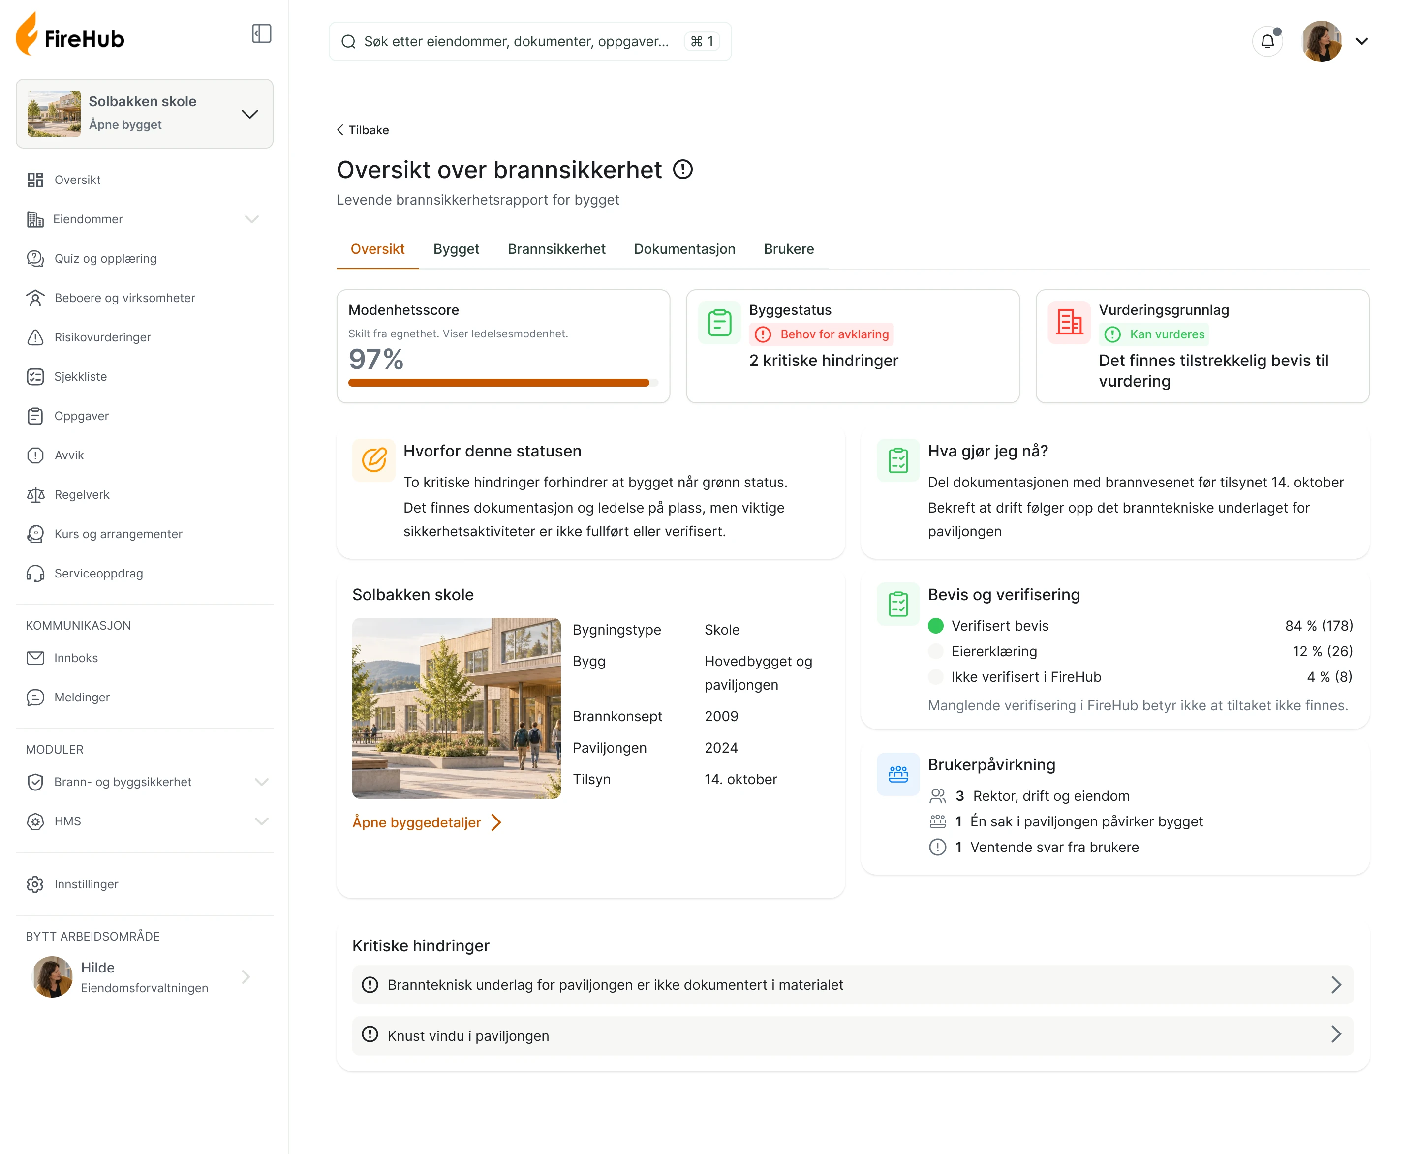Expand Brannteknisk underlag hindrance row chevron

(x=1336, y=984)
